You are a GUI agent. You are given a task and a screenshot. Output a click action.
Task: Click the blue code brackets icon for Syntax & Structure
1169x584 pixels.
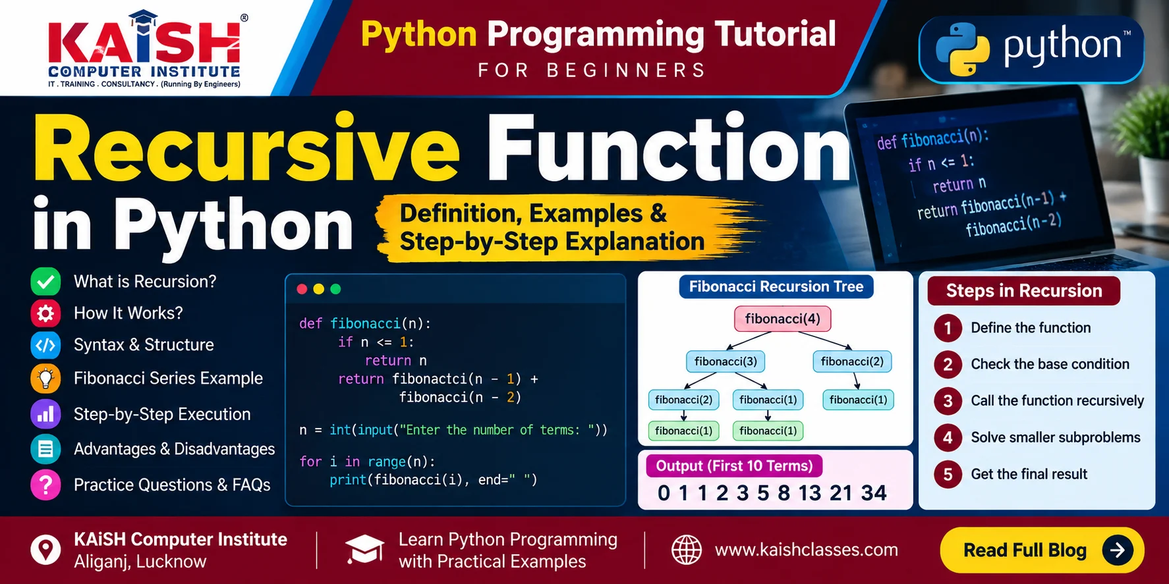tap(45, 345)
